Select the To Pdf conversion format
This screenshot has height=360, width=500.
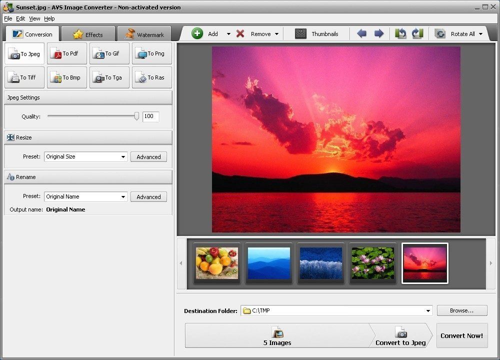tap(66, 53)
